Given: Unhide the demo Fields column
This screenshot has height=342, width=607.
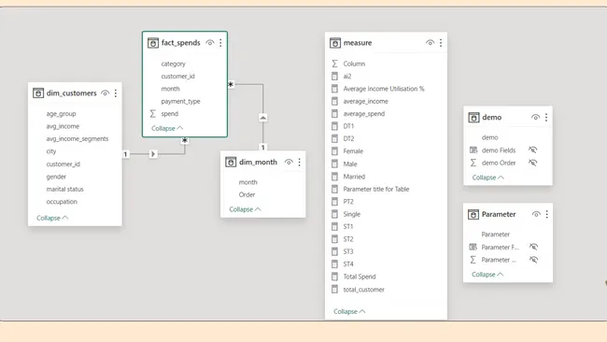Looking at the screenshot, I should (533, 150).
